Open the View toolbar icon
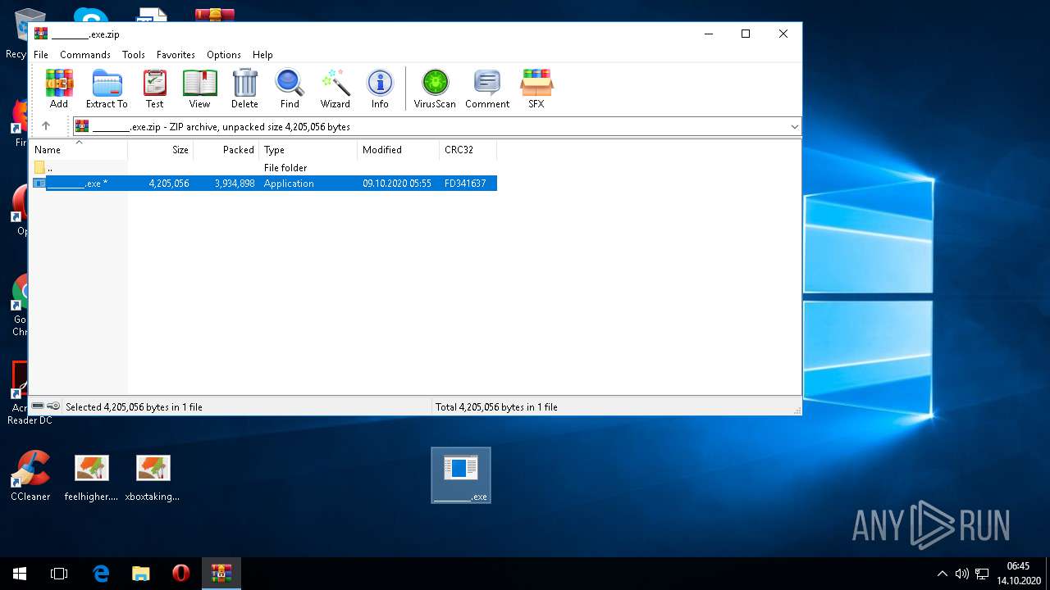 coord(199,88)
